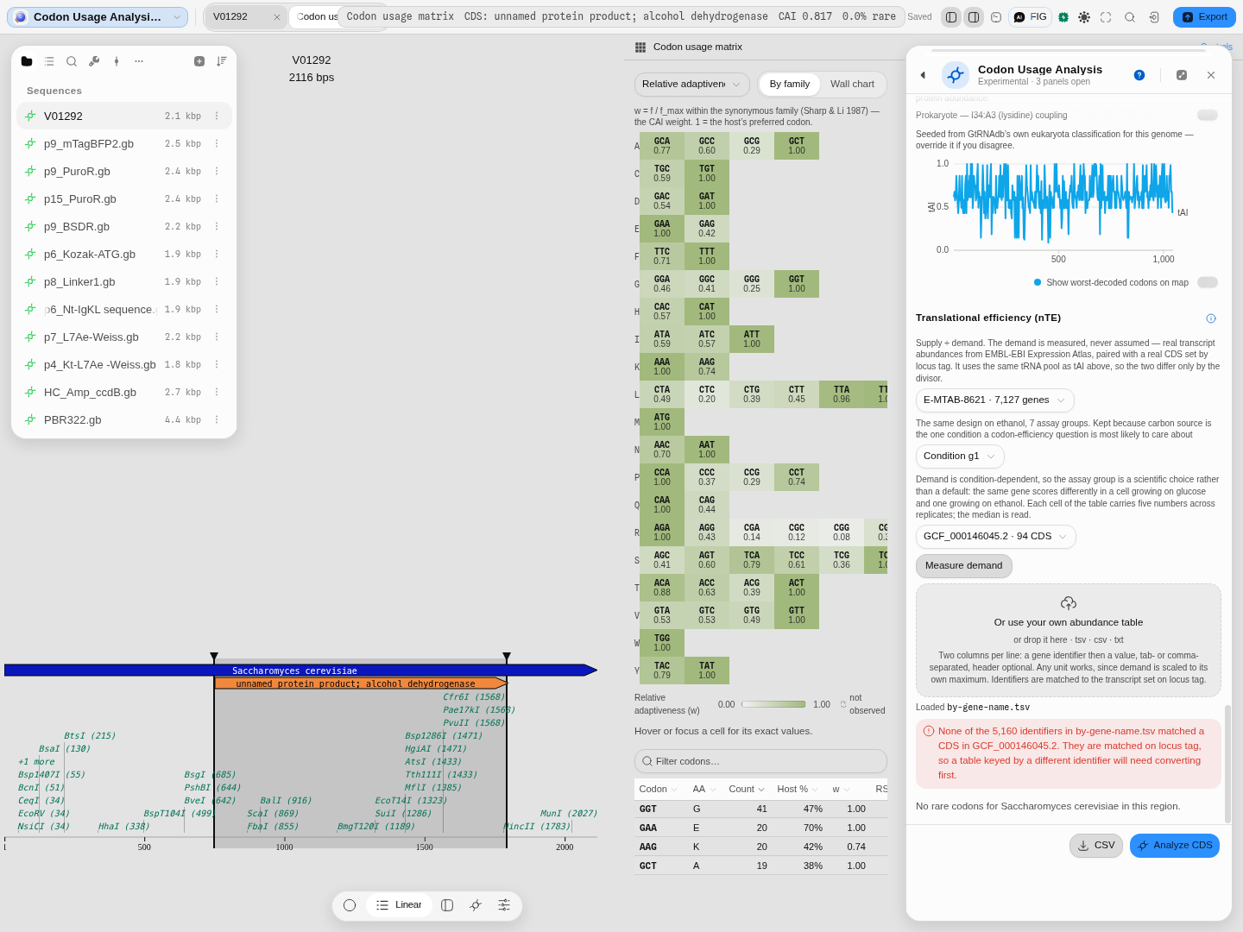This screenshot has width=1243, height=932.
Task: Switch the sidebar to the list icon view
Action: [x=49, y=61]
